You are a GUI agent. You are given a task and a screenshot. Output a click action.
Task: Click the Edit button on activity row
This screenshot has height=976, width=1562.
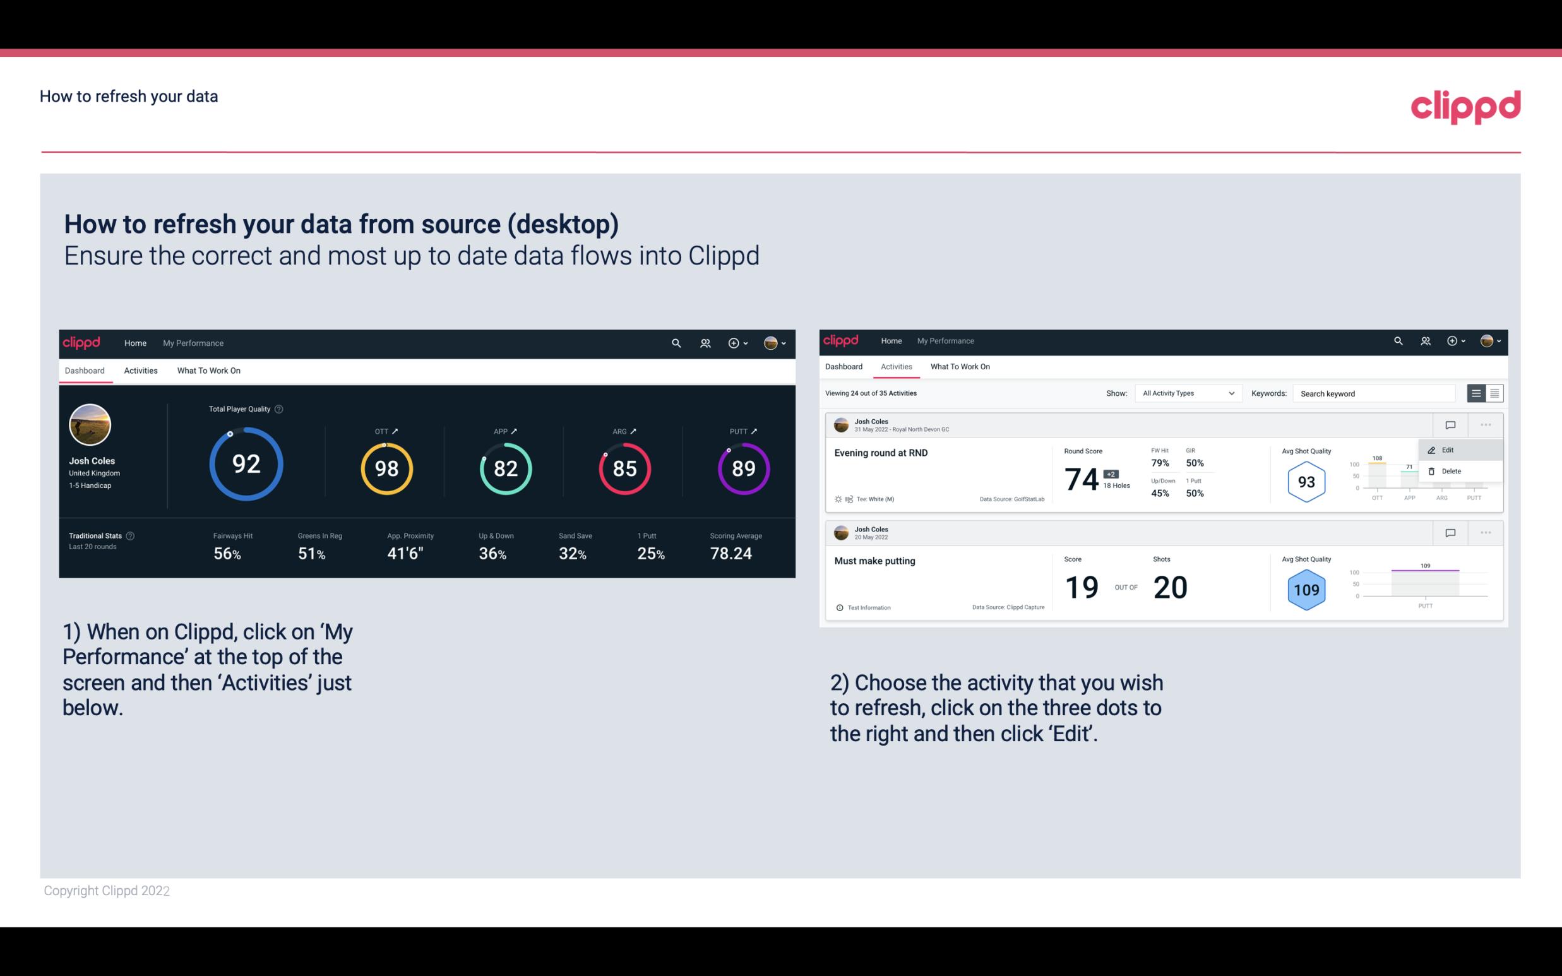pos(1451,449)
